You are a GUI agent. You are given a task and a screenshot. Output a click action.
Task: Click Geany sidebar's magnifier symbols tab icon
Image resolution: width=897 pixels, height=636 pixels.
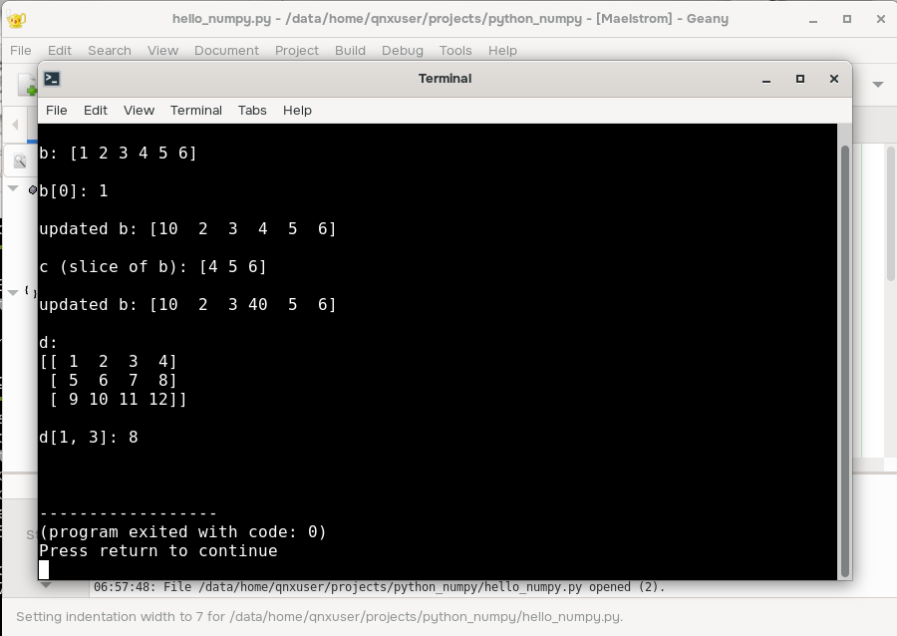[20, 161]
